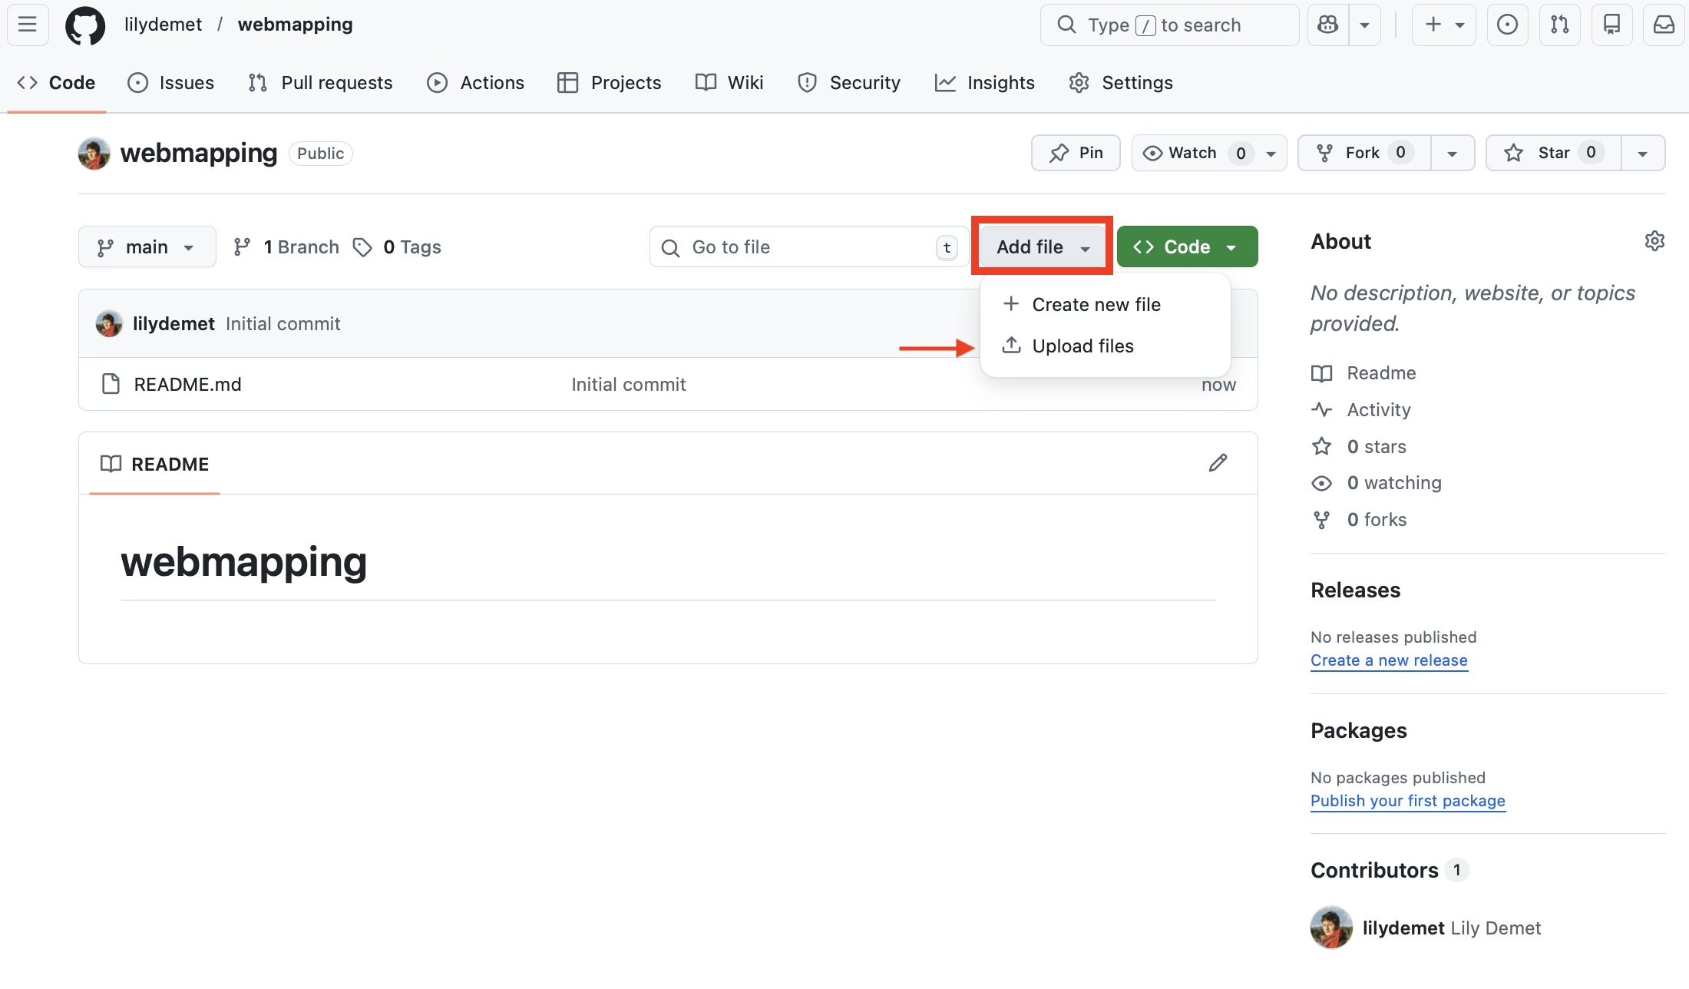
Task: Toggle Watch on the repository
Action: click(1194, 153)
